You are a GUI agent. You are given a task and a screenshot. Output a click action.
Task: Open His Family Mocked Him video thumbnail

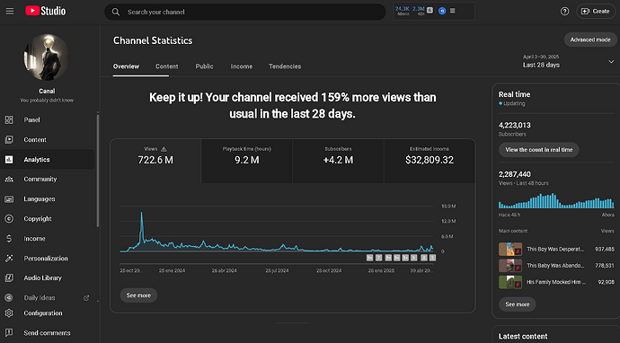(x=510, y=282)
